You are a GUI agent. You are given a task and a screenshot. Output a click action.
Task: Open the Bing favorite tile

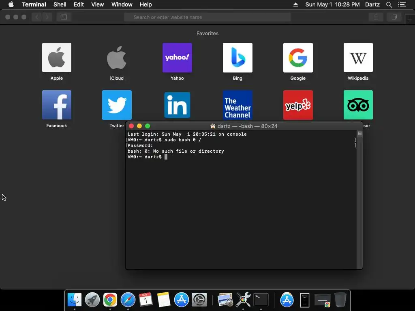tap(237, 58)
